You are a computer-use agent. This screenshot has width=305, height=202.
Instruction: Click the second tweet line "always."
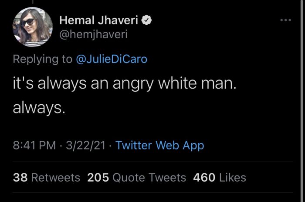point(39,107)
